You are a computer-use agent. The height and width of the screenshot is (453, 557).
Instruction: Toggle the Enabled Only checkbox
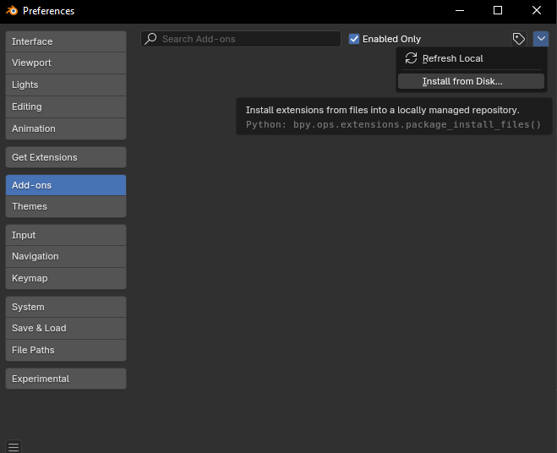(355, 39)
